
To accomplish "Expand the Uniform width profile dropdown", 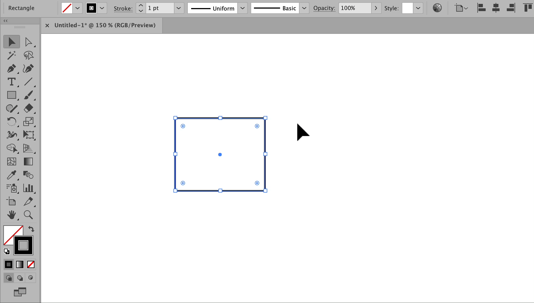I will [x=242, y=8].
